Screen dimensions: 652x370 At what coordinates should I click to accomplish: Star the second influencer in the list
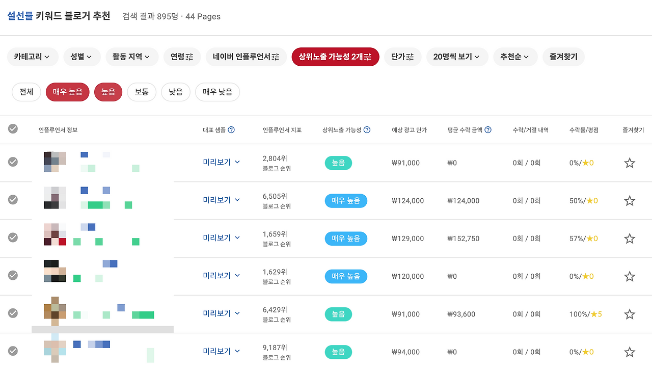tap(630, 200)
